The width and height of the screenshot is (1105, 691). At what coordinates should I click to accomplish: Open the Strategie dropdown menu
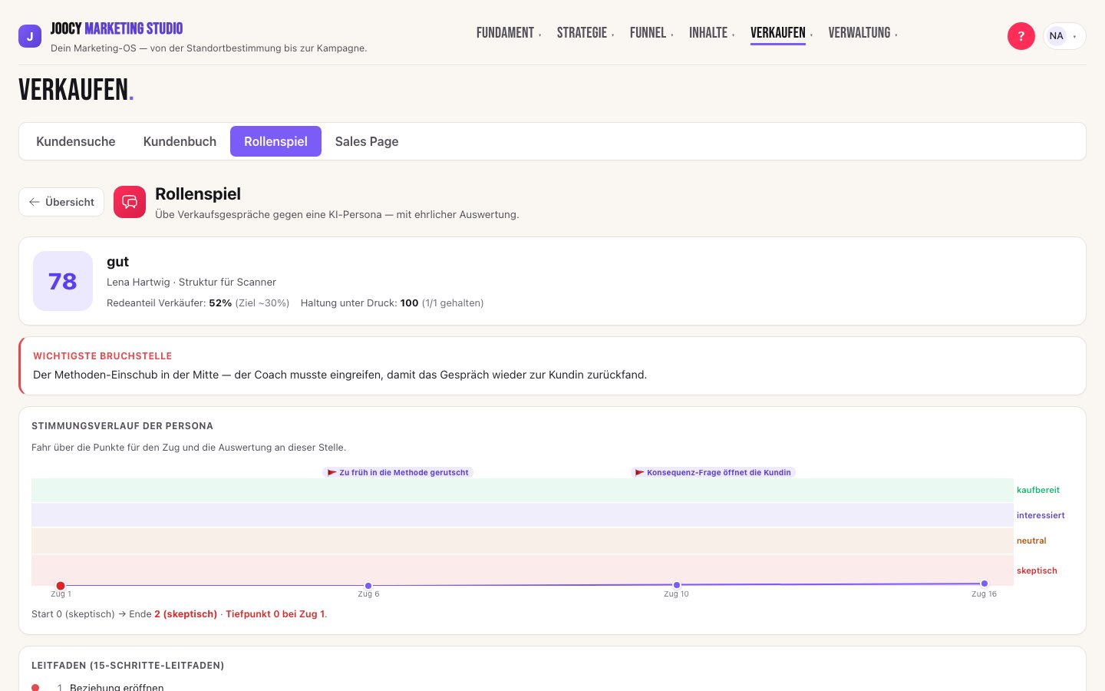click(585, 33)
